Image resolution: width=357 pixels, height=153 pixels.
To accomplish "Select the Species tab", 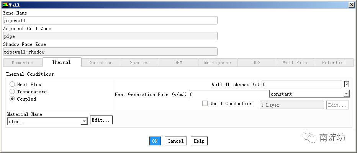I will 139,62.
